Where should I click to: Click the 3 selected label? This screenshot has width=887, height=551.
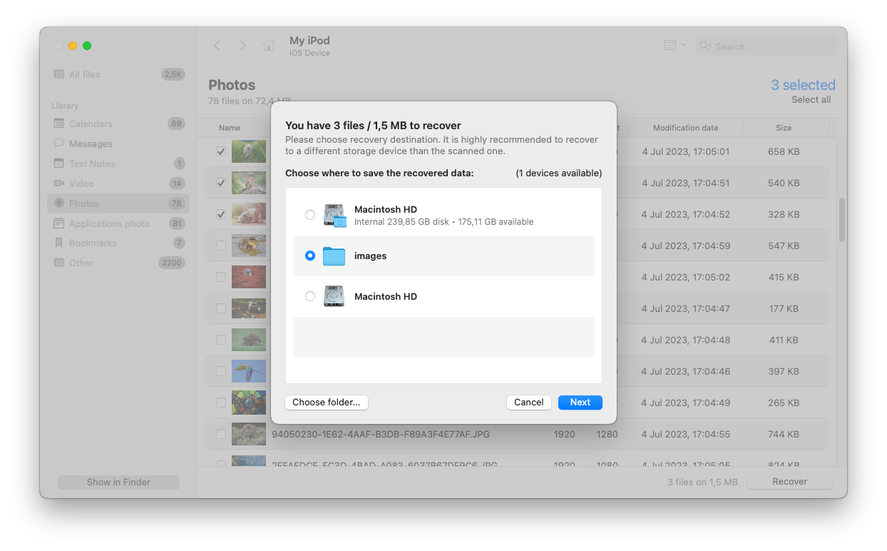point(803,85)
